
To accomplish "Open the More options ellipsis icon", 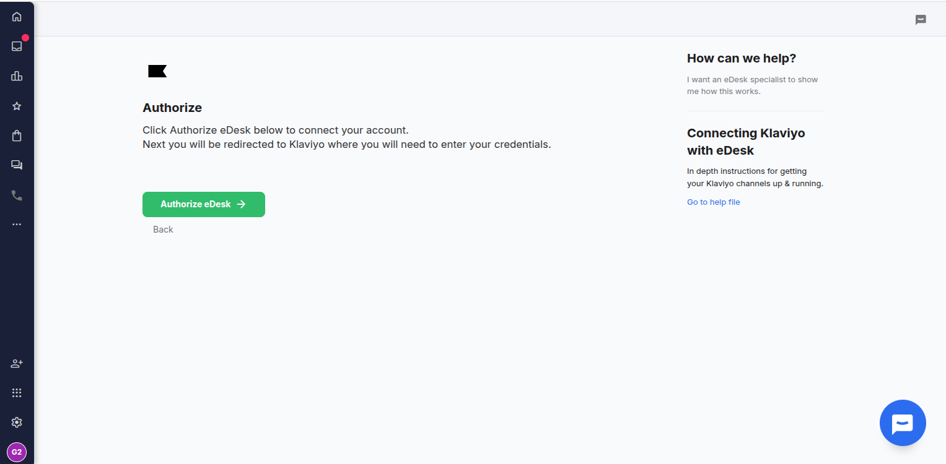I will [17, 224].
